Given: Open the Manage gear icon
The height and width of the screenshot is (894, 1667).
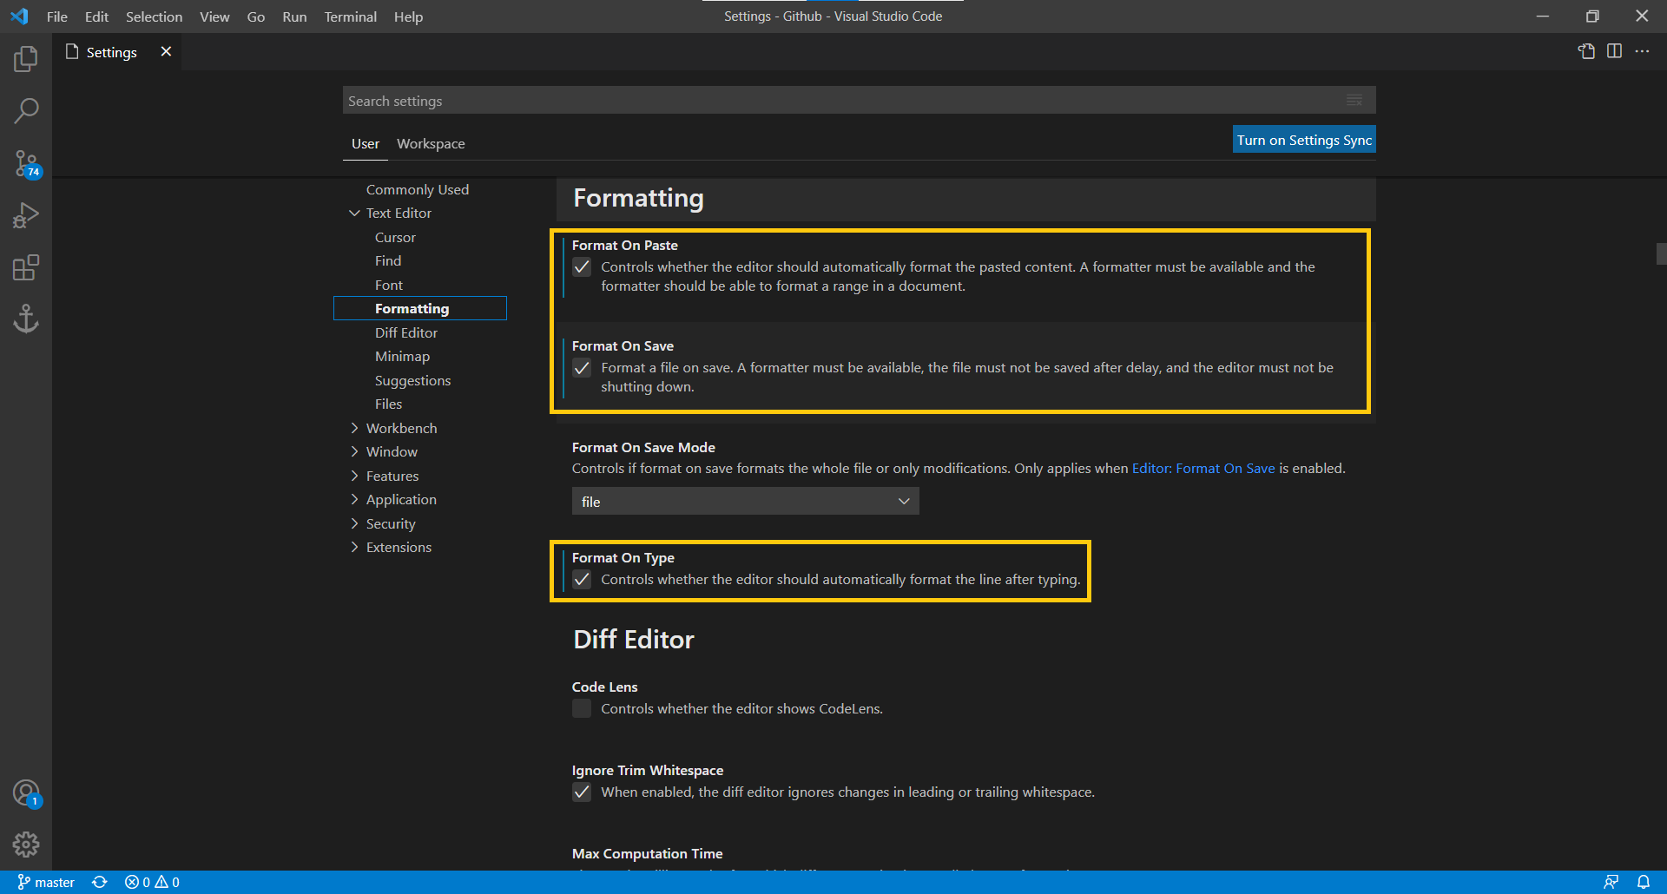Looking at the screenshot, I should pyautogui.click(x=26, y=844).
